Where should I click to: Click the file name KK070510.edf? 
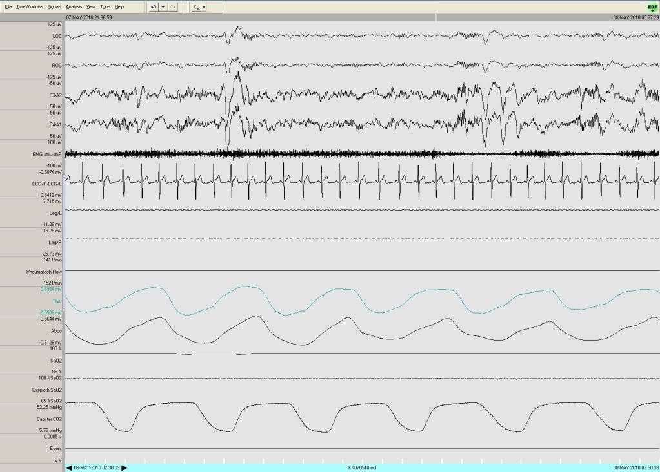point(363,467)
